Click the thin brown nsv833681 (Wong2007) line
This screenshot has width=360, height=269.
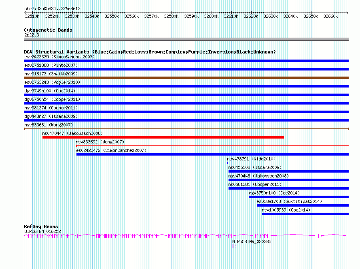pyautogui.click(x=186, y=129)
